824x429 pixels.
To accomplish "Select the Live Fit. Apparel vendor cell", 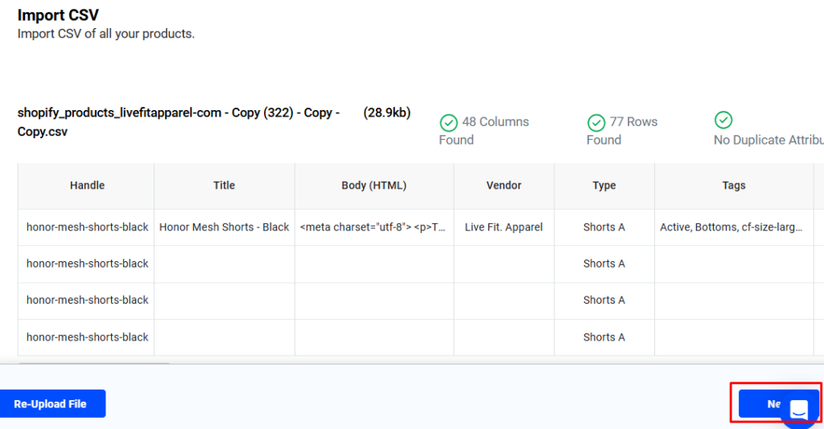I will pos(504,227).
